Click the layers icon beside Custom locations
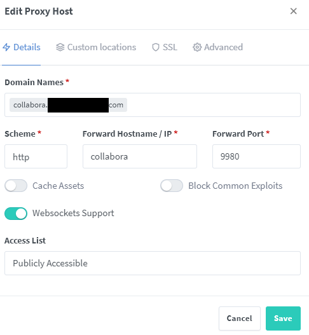 click(x=60, y=47)
